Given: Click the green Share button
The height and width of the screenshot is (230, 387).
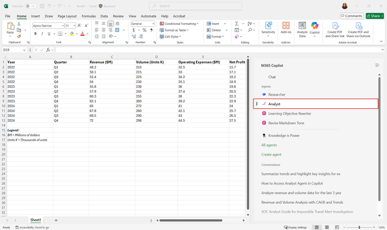Looking at the screenshot, I should [375, 16].
